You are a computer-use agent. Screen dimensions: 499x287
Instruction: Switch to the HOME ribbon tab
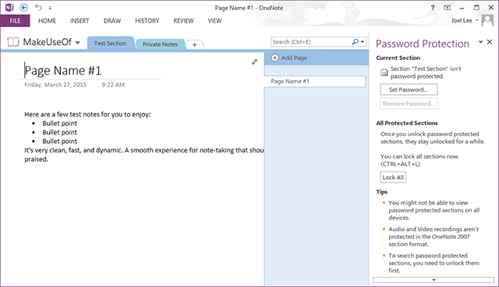point(47,21)
